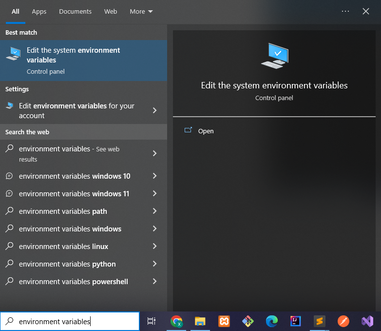Open Google Chrome from the taskbar
The height and width of the screenshot is (331, 381).
[176, 321]
